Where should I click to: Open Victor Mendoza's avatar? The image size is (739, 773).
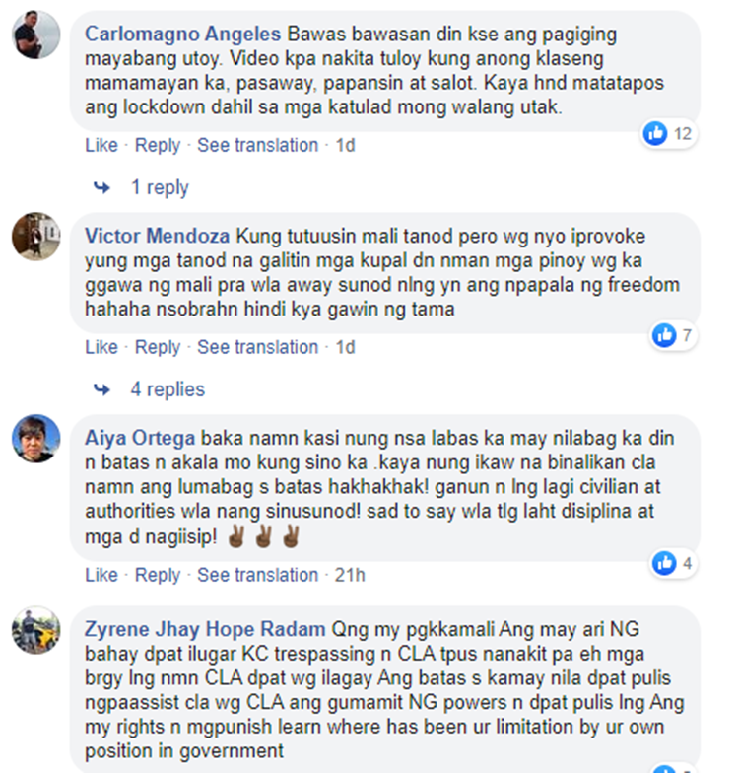pyautogui.click(x=35, y=237)
